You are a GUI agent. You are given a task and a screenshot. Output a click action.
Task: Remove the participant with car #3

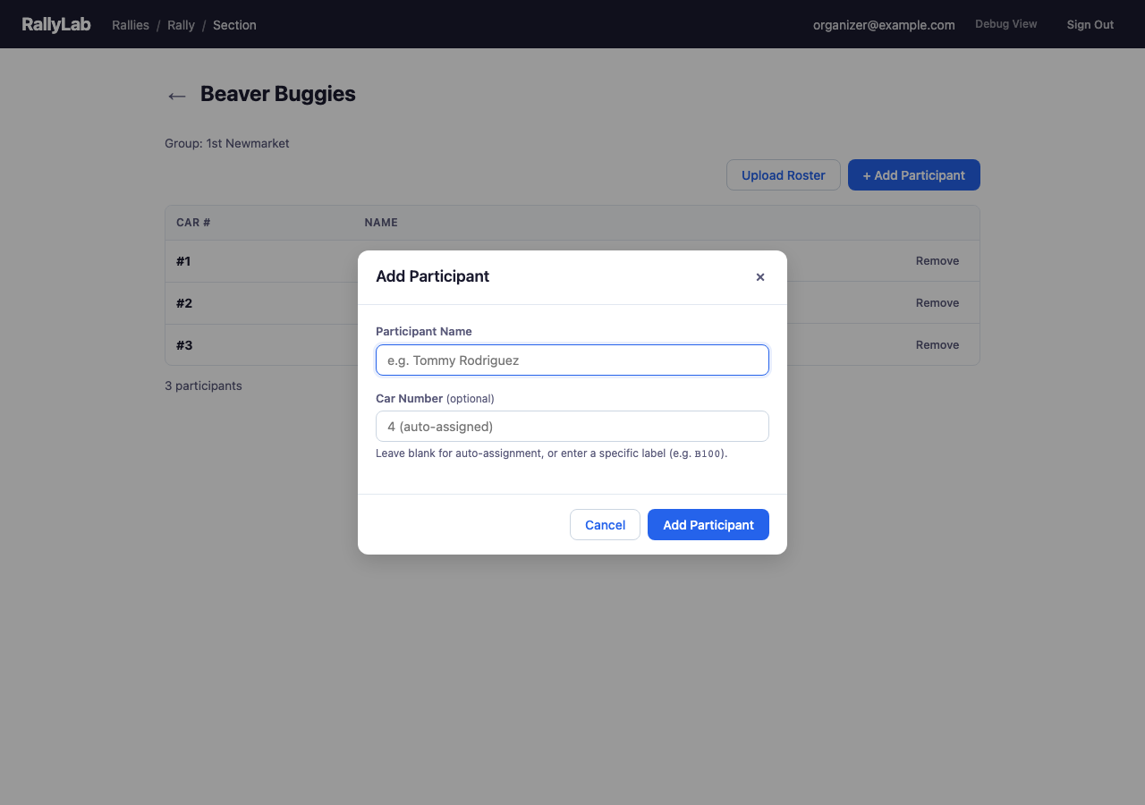pos(937,344)
